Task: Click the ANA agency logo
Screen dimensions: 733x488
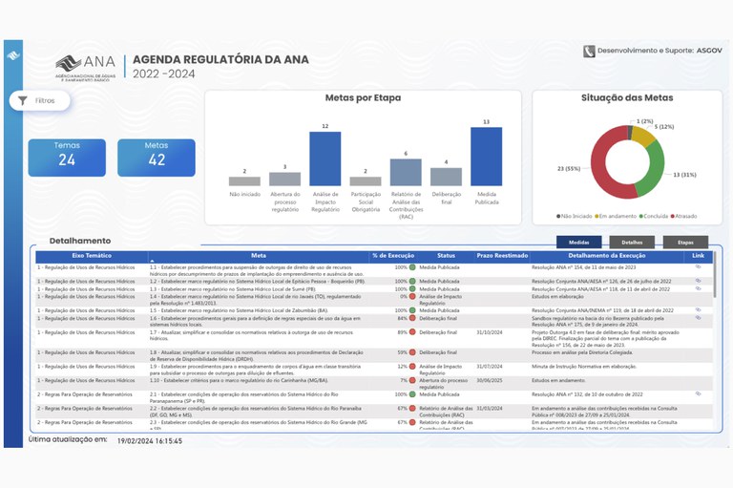Action: (86, 67)
